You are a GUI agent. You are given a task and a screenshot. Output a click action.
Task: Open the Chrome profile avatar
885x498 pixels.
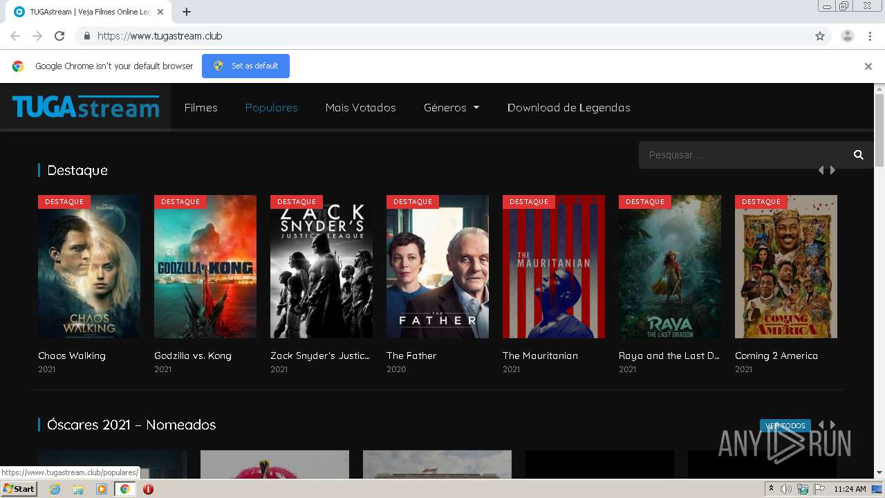(x=848, y=36)
